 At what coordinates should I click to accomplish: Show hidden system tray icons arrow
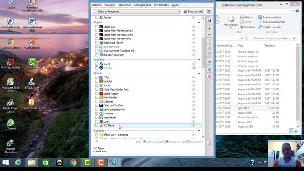[x=260, y=162]
